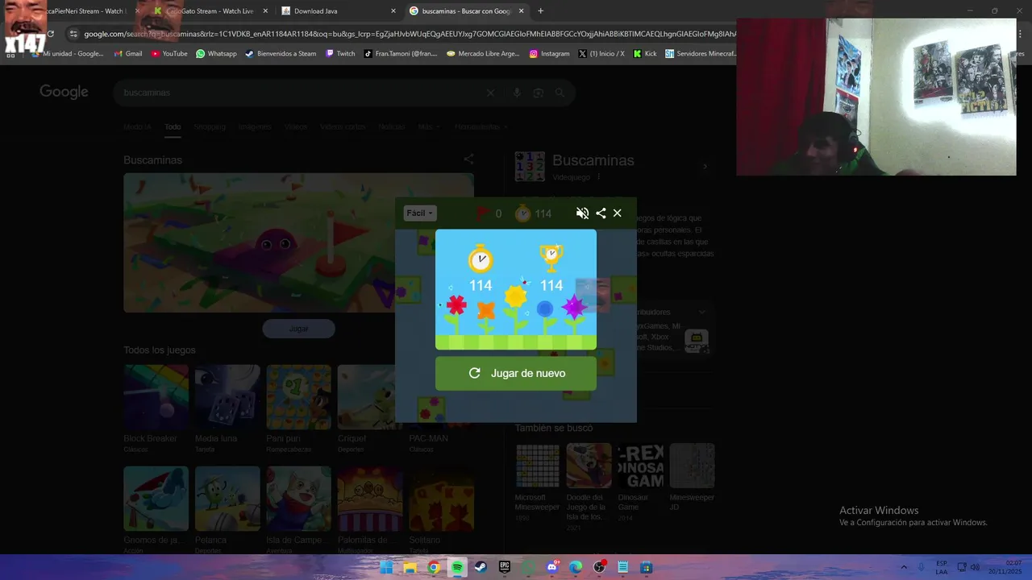Click the trophy best-time icon in results card
Viewport: 1032px width, 580px height.
[x=551, y=258]
